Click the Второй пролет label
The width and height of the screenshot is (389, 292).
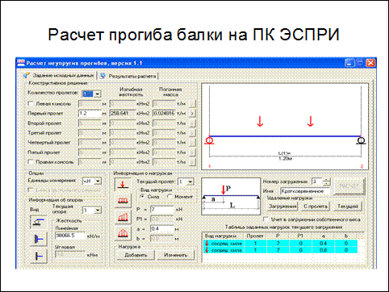[44, 123]
